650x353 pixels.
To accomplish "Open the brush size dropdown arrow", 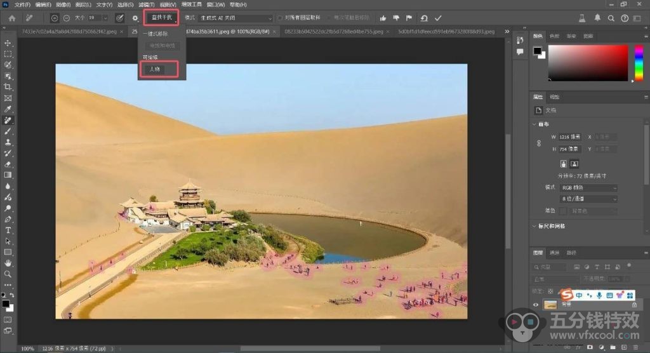I will (105, 18).
